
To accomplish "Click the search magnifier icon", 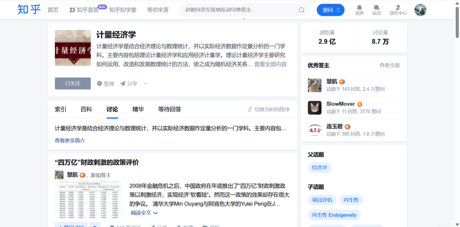I will tap(302, 10).
